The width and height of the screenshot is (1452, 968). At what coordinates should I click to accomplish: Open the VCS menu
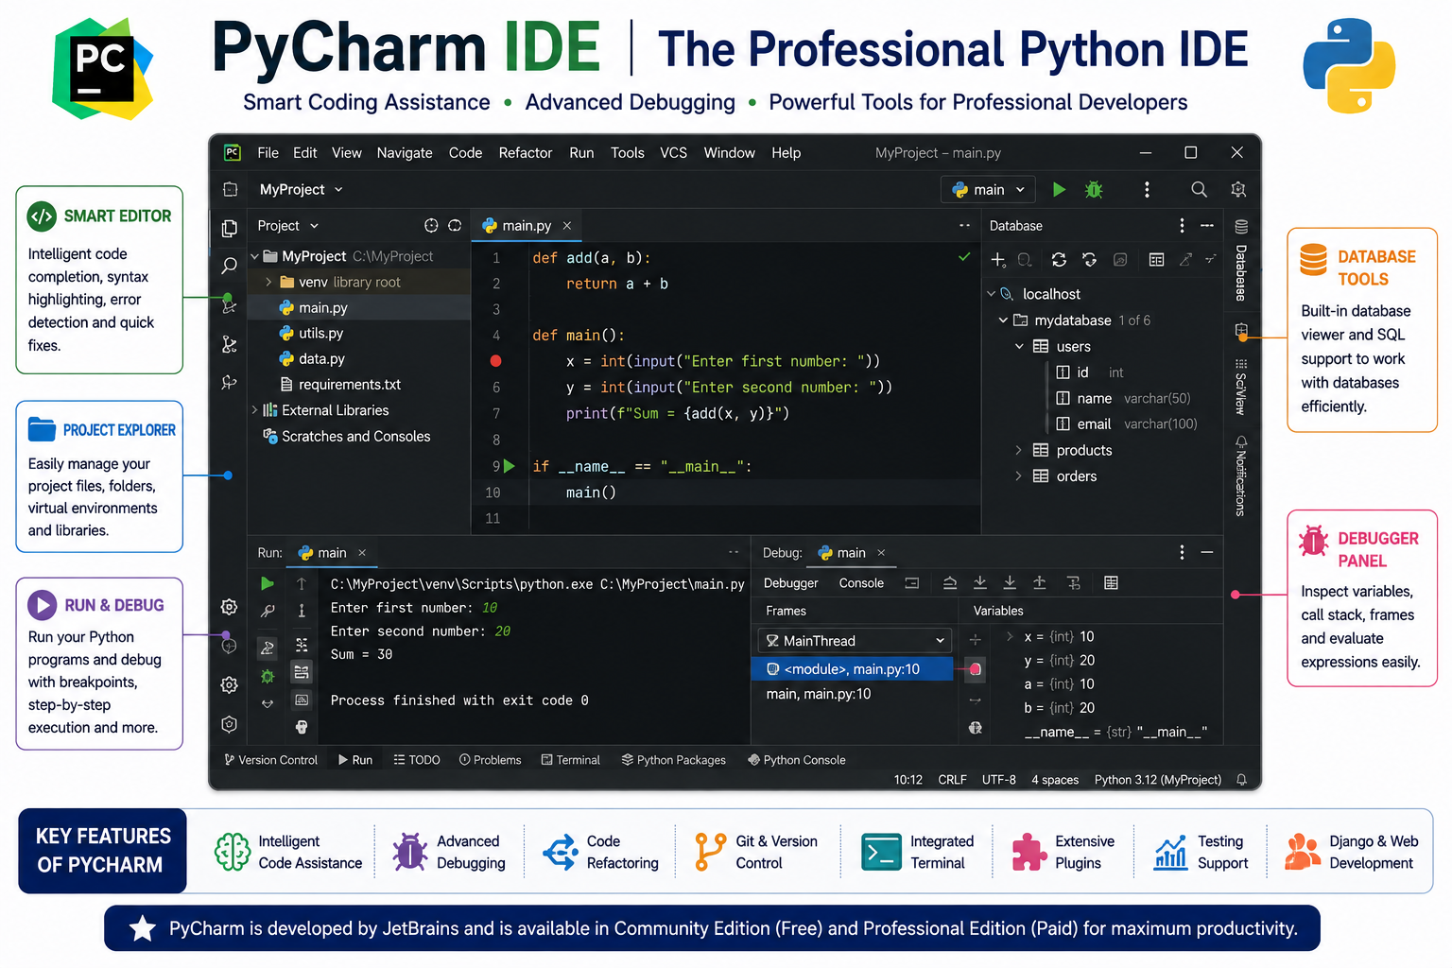click(x=673, y=153)
